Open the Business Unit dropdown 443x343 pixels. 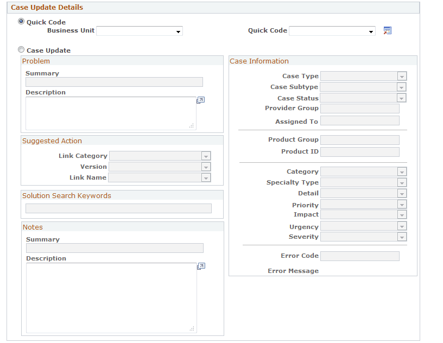click(x=179, y=31)
